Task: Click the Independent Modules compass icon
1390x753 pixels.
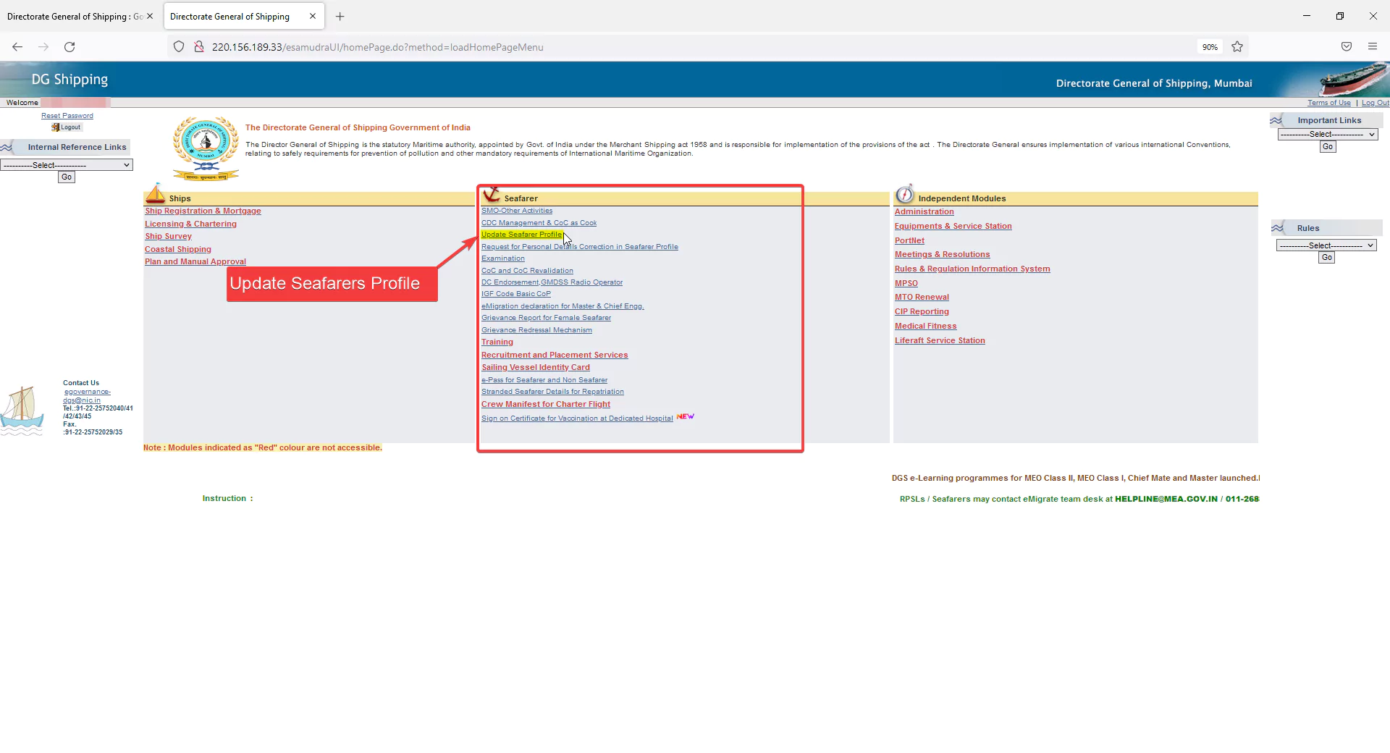Action: coord(905,194)
